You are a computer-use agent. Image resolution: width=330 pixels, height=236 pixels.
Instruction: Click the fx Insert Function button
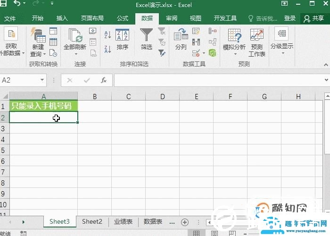[104, 80]
